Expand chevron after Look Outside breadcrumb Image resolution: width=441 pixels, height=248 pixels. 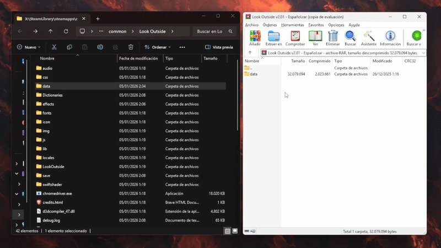(x=173, y=31)
